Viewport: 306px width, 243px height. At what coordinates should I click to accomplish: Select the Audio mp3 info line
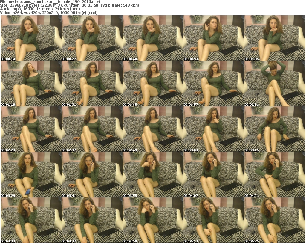(40, 9)
